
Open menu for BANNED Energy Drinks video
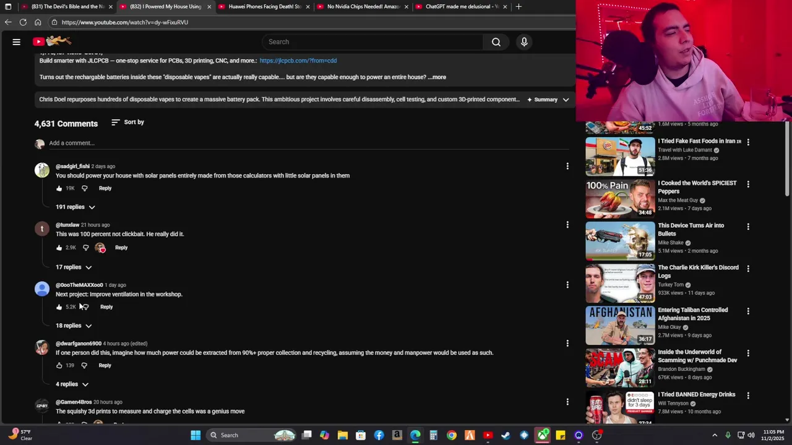pos(748,396)
